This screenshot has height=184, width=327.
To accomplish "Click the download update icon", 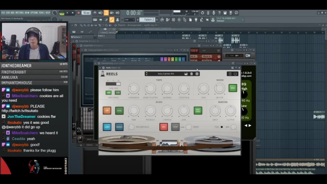I will (x=213, y=20).
